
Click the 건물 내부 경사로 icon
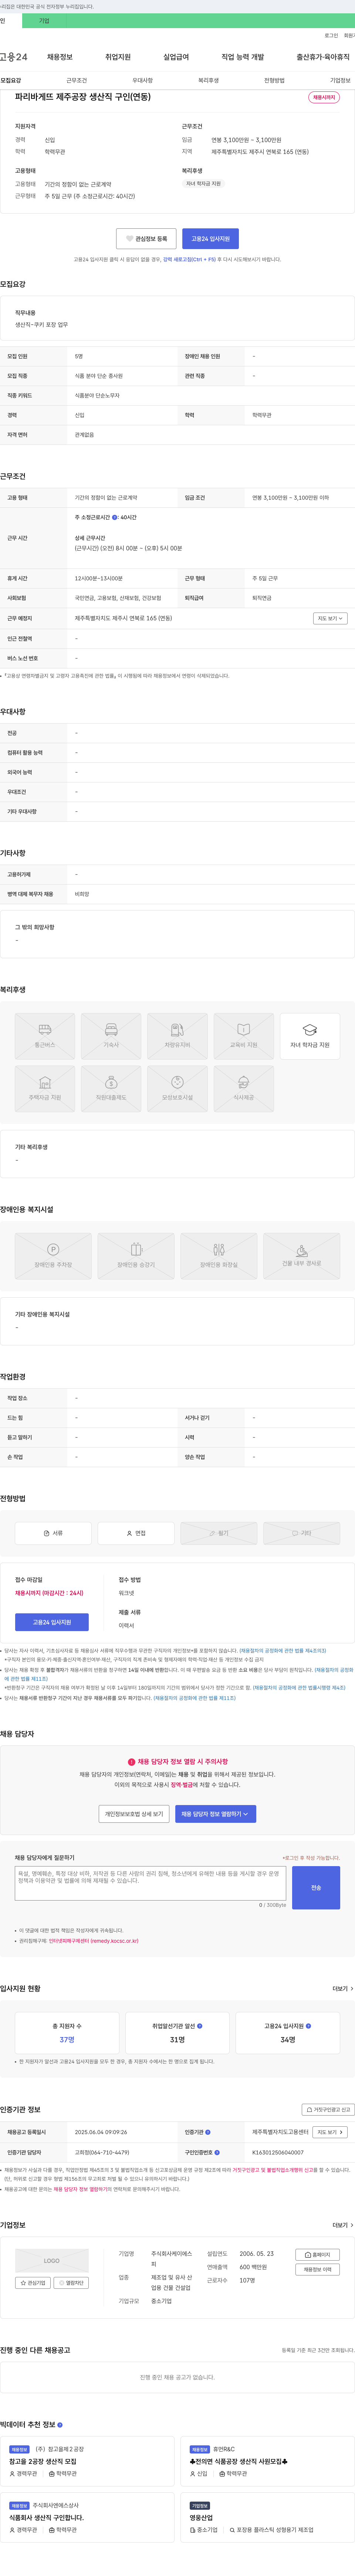click(302, 1256)
